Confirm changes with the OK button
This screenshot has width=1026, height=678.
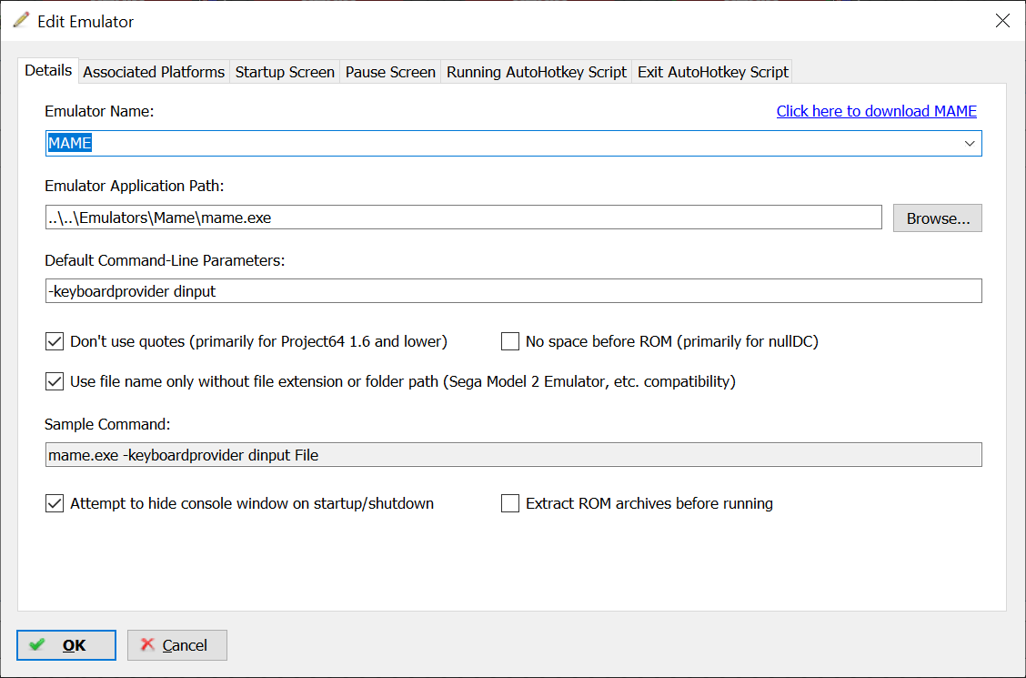[66, 645]
